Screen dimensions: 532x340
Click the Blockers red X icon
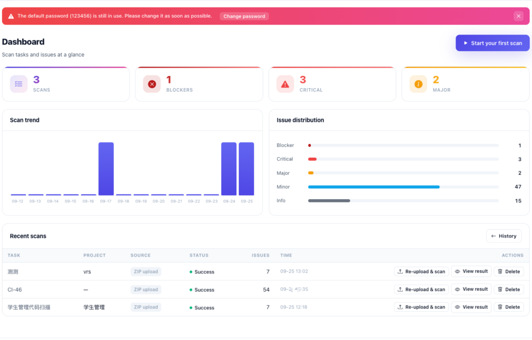pos(152,84)
